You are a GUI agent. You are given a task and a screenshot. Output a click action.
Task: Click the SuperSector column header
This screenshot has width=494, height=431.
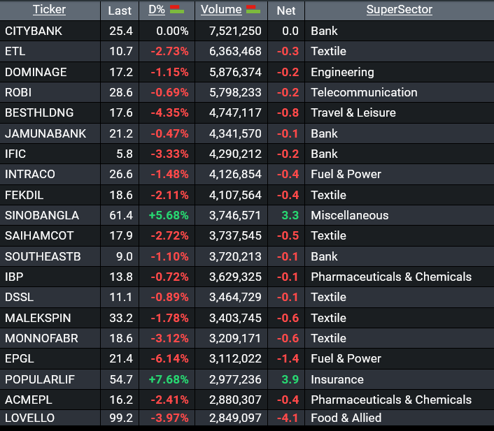click(x=399, y=10)
